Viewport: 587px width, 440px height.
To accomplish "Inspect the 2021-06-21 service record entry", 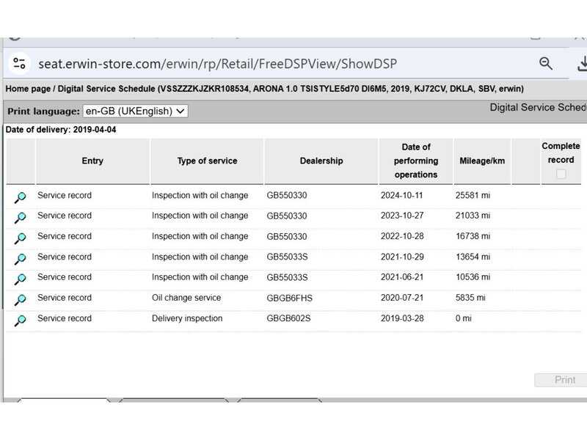I will tap(21, 279).
